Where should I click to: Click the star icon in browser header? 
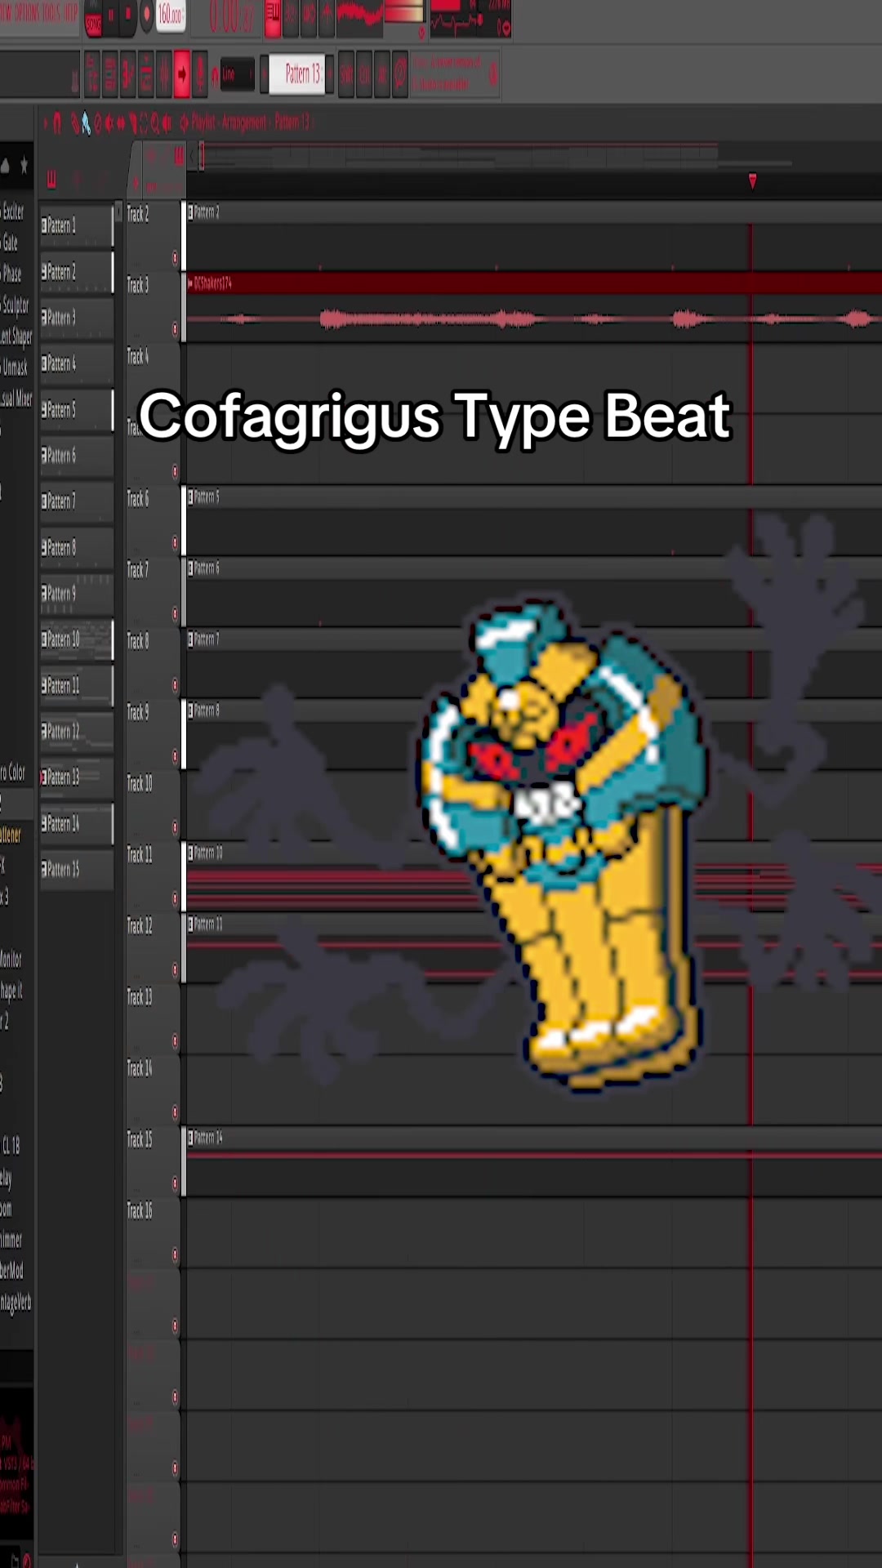24,166
